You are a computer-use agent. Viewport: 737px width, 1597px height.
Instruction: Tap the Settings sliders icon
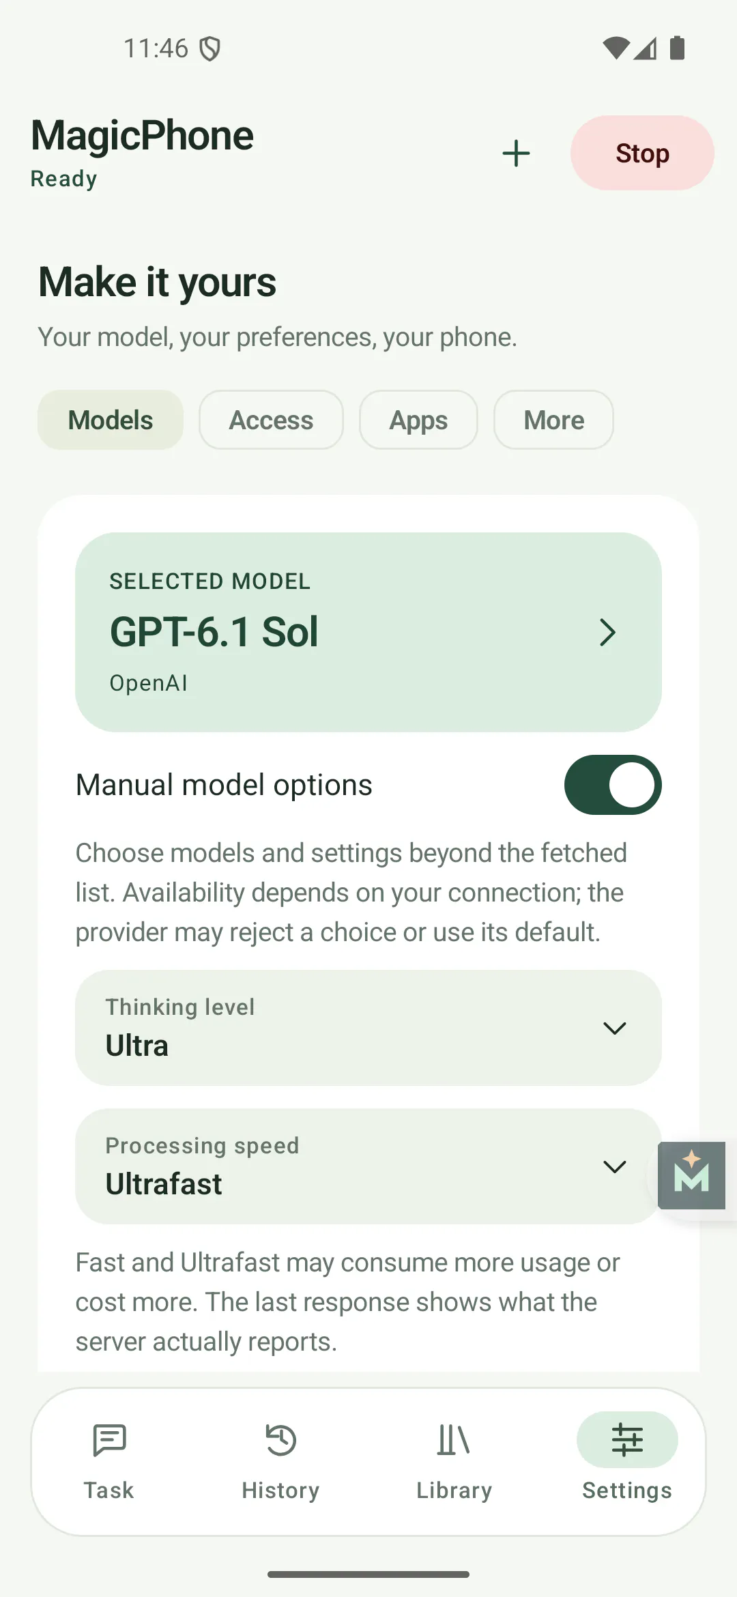tap(627, 1439)
